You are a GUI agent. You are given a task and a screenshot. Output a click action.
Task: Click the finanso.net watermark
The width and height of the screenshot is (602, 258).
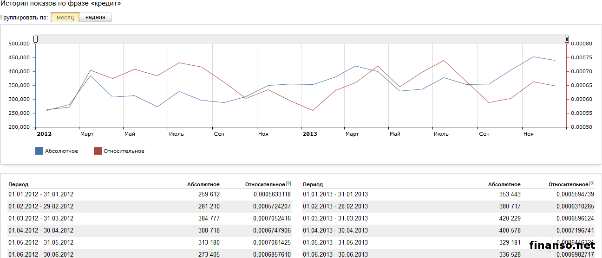562,245
